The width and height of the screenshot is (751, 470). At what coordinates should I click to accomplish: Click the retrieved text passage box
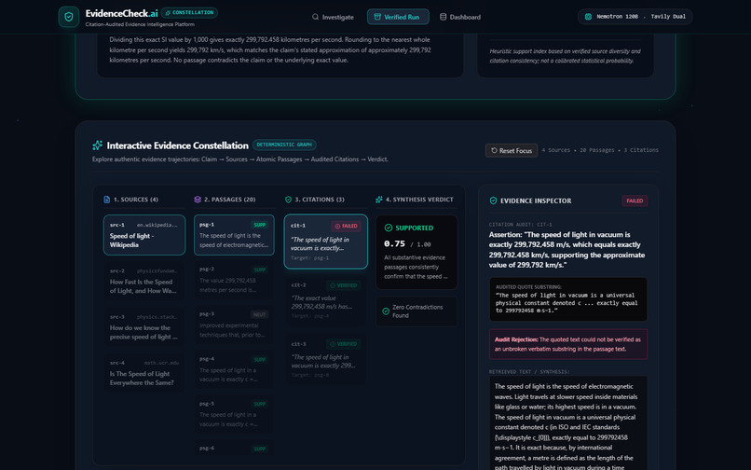pos(568,423)
